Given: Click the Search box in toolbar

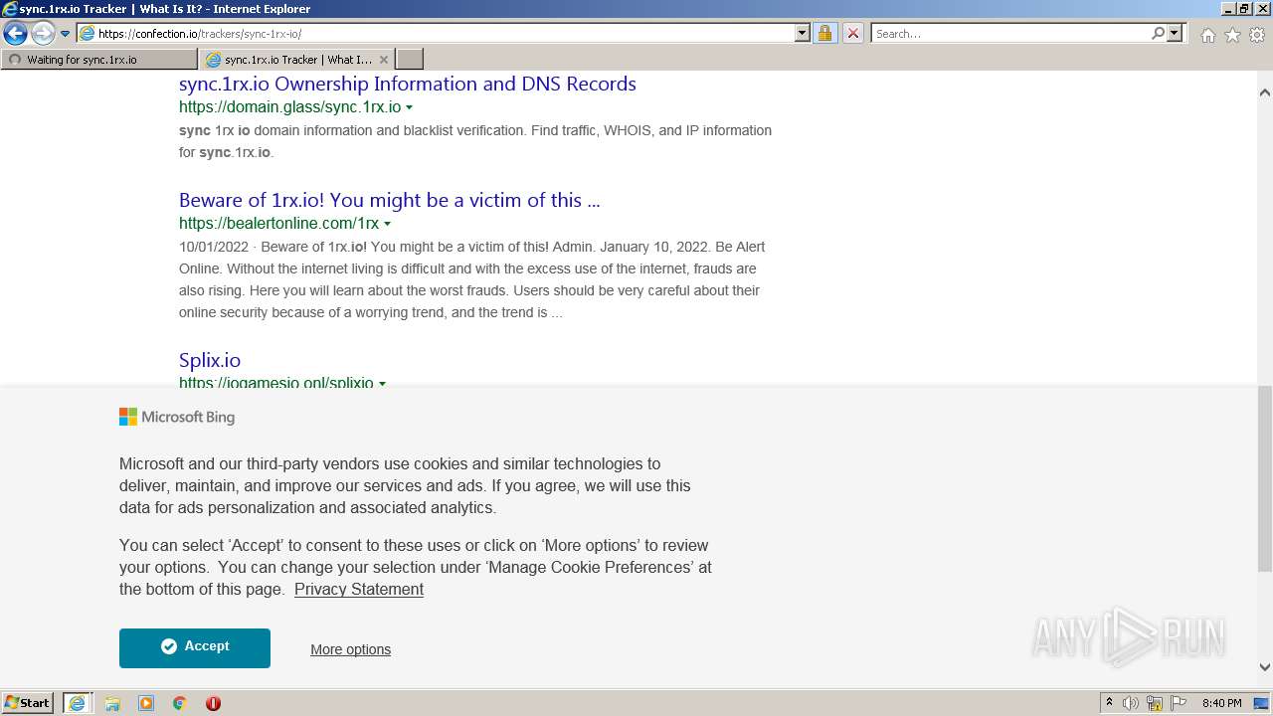Looking at the screenshot, I should pos(1010,33).
